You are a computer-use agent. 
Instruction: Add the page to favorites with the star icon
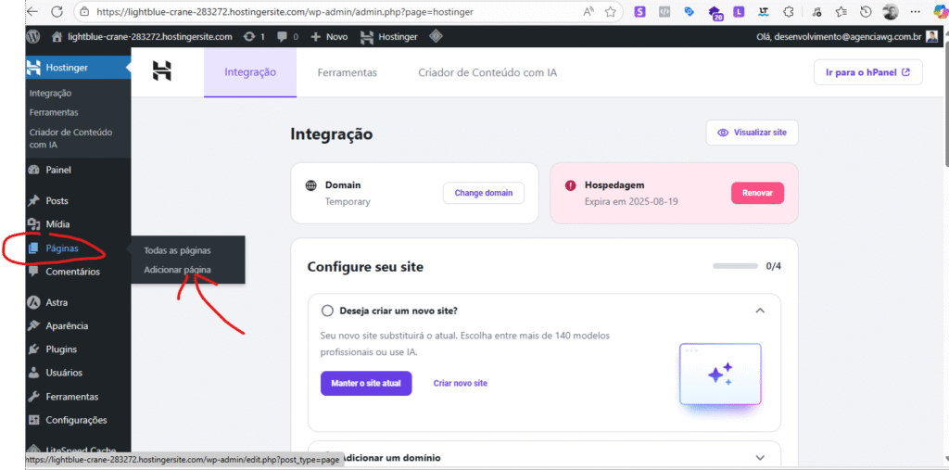click(611, 11)
